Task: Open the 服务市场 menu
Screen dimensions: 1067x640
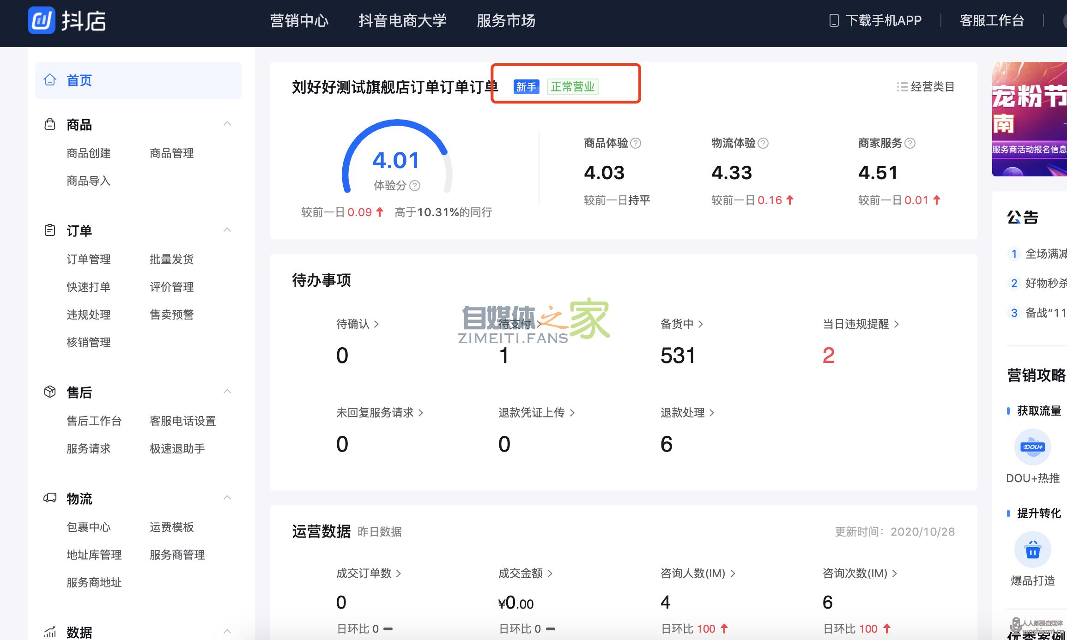Action: coord(506,21)
